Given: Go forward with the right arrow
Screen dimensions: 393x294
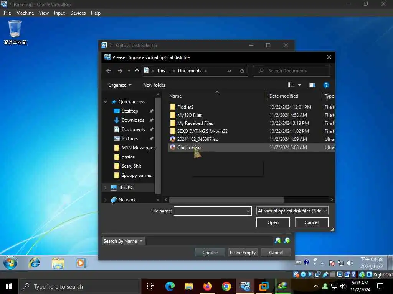Looking at the screenshot, I should pyautogui.click(x=120, y=71).
